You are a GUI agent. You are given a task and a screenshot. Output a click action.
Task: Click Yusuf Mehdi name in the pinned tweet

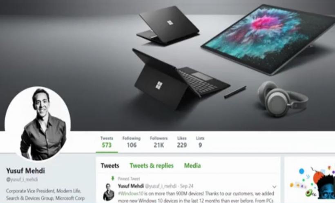pos(131,186)
